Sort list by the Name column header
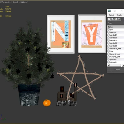The width and height of the screenshot is (124, 124). click(116, 27)
